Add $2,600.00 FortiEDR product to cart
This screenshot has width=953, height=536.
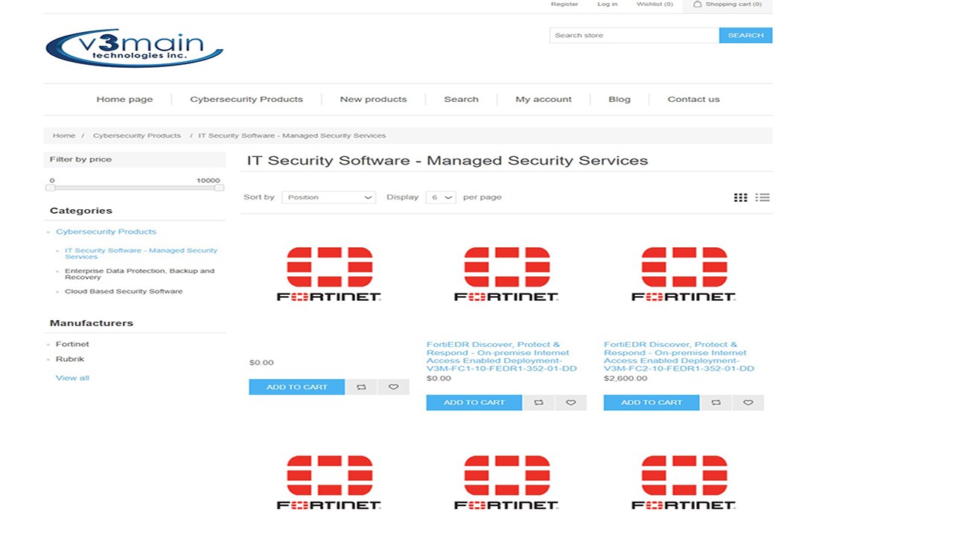(651, 403)
